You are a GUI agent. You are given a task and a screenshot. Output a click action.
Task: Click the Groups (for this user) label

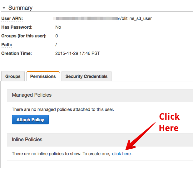coord(24,36)
